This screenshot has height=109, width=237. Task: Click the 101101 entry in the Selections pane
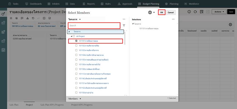pos(149,28)
